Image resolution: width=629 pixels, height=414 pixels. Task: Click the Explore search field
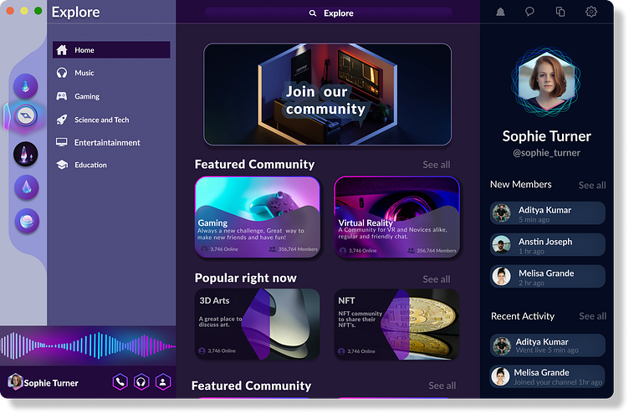(329, 13)
